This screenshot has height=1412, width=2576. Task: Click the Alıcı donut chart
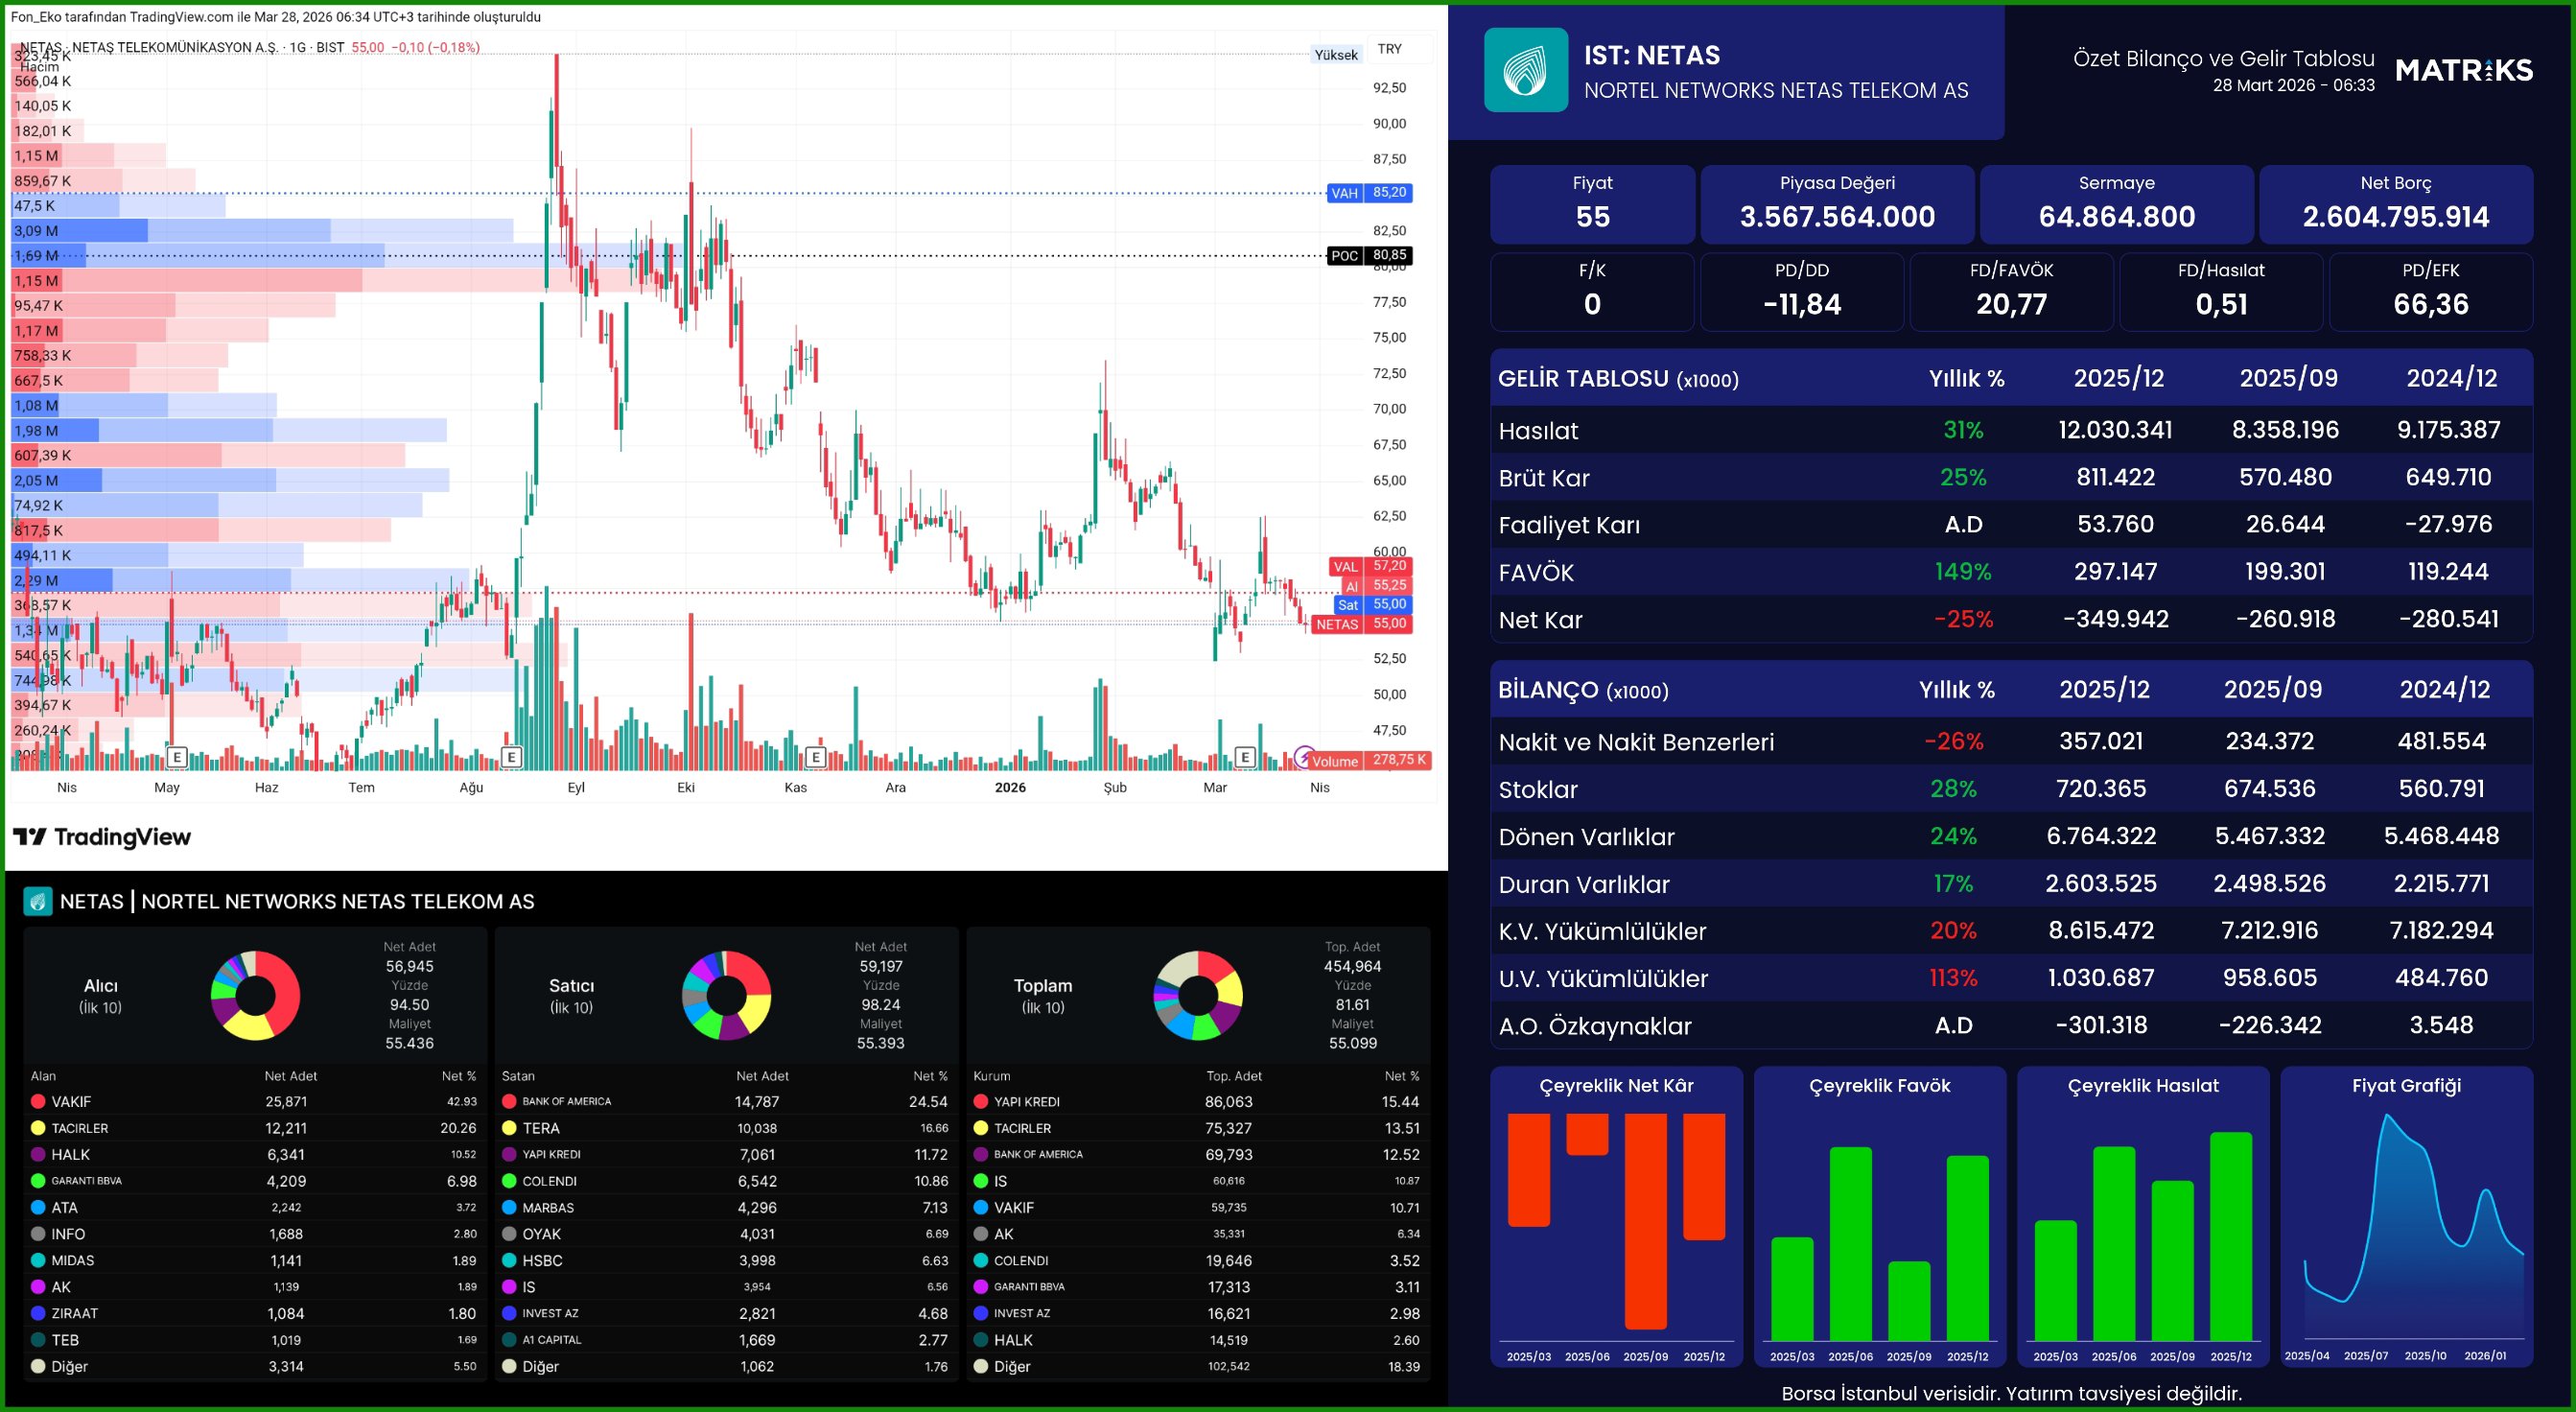255,995
